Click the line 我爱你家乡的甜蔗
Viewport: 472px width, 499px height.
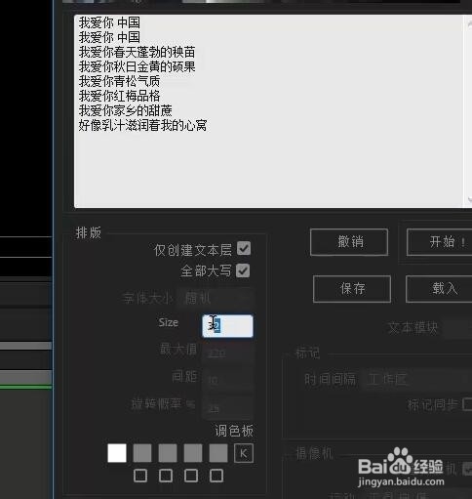click(125, 110)
